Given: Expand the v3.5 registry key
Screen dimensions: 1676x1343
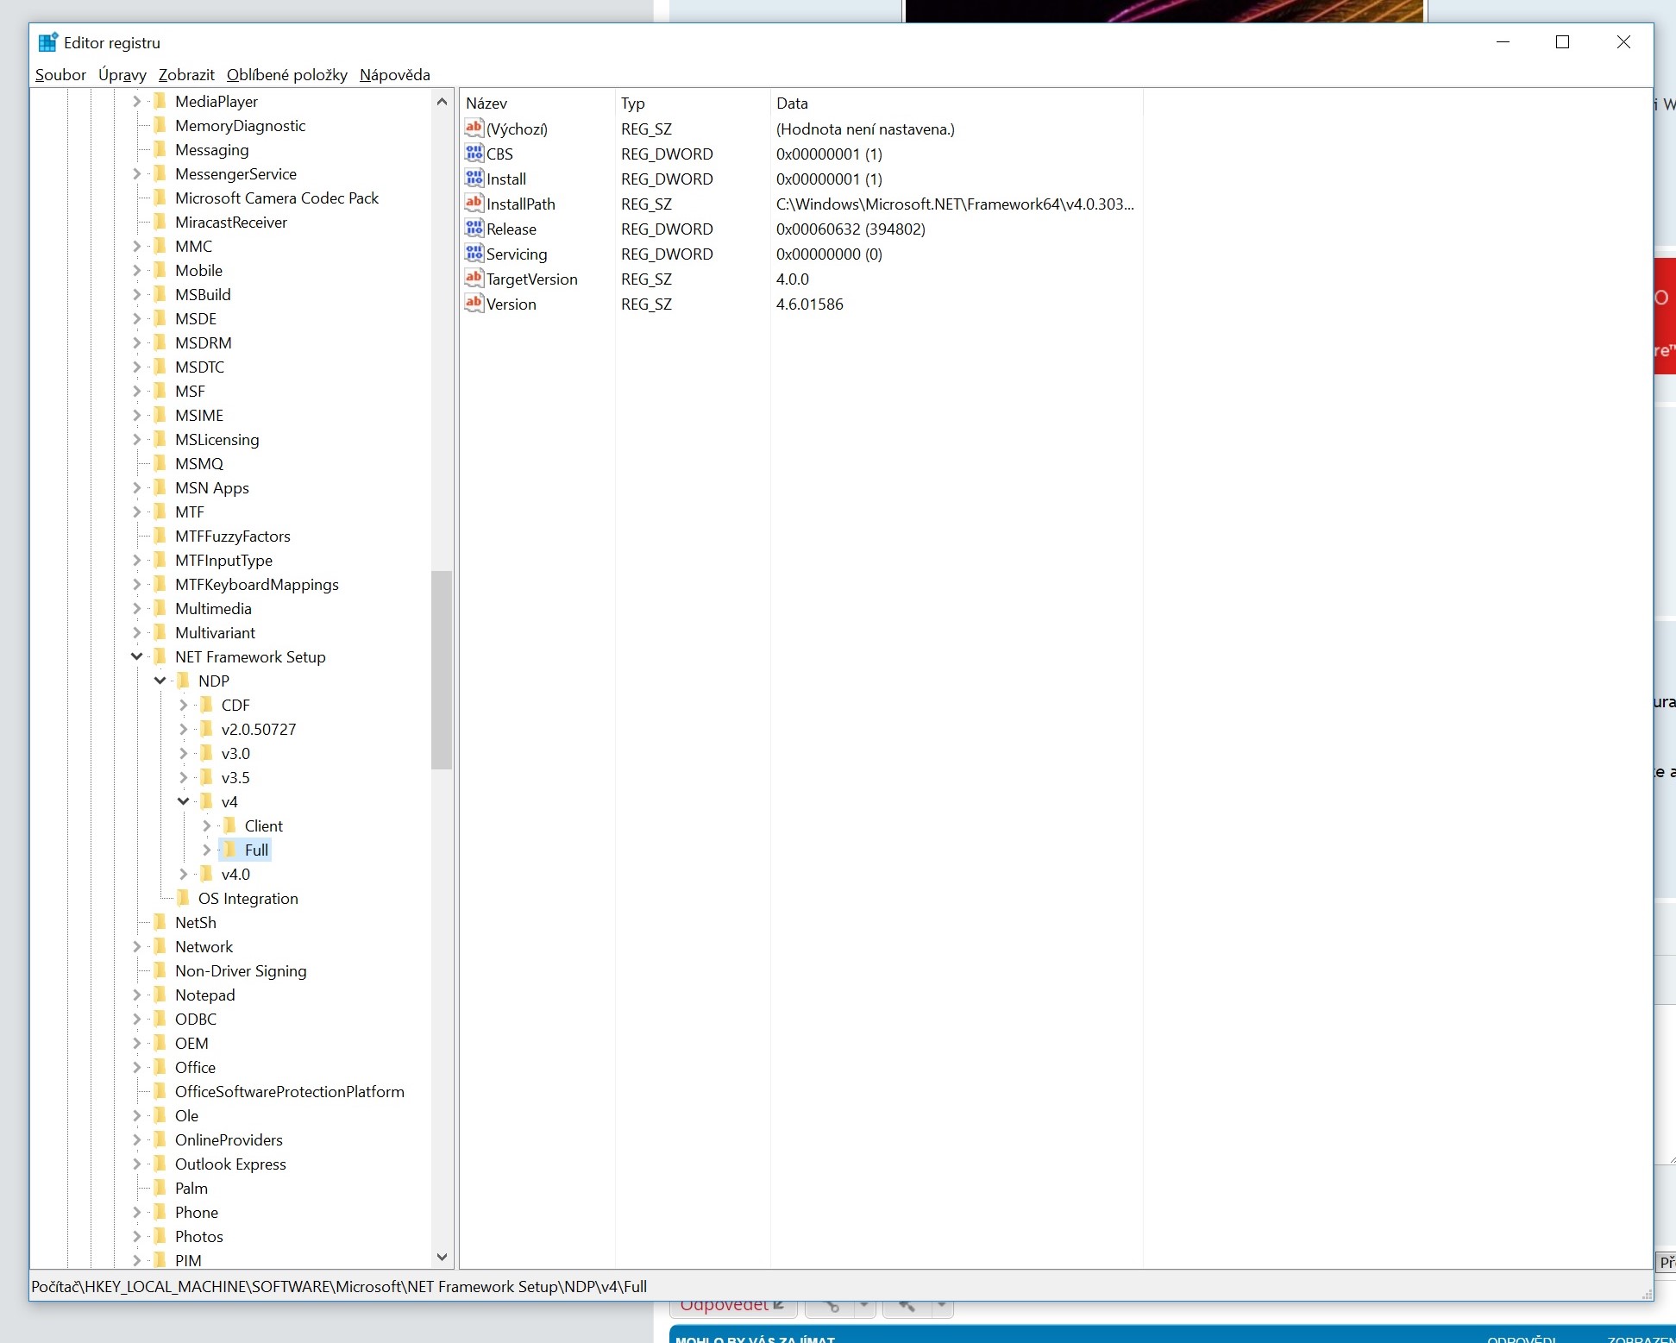Looking at the screenshot, I should click(183, 777).
